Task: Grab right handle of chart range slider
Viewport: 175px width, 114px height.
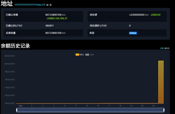Action: 164,110
